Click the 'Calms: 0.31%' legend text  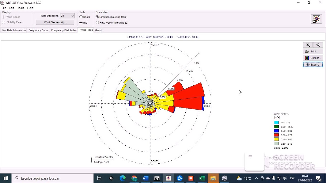[281, 148]
